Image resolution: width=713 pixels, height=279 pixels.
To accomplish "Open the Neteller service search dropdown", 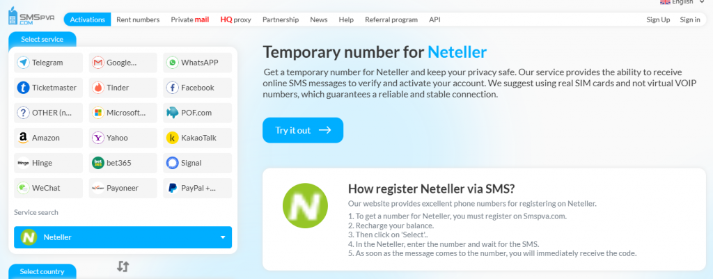I will (123, 237).
